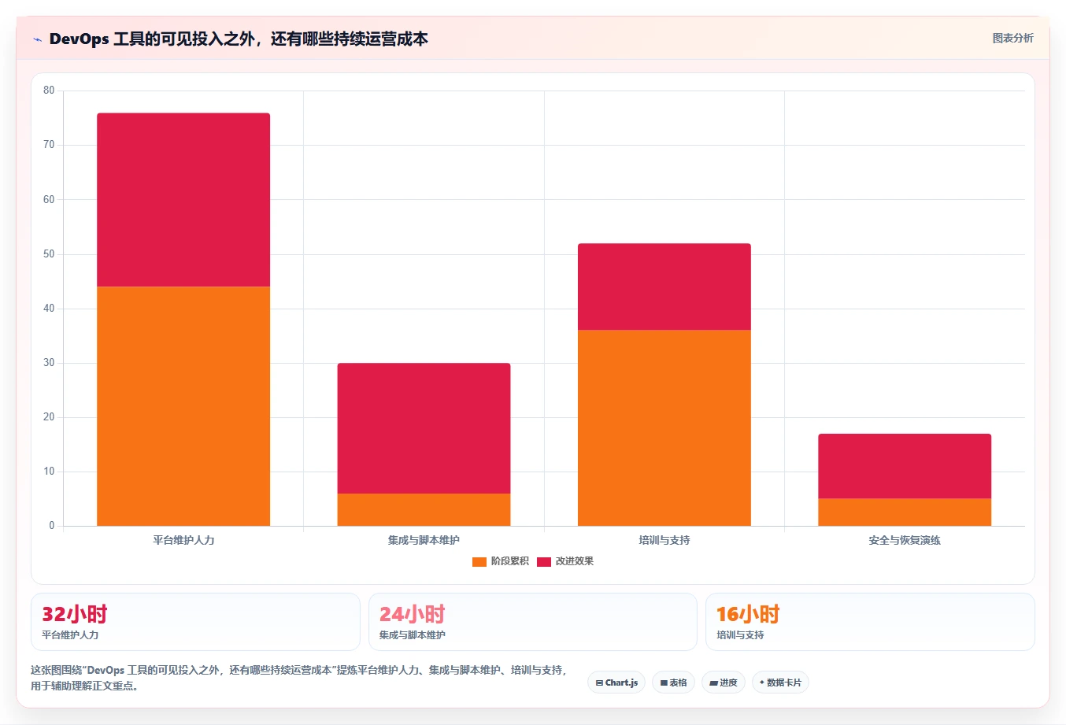Click the 培训与支持 x-axis label
Image resolution: width=1066 pixels, height=725 pixels.
[664, 540]
